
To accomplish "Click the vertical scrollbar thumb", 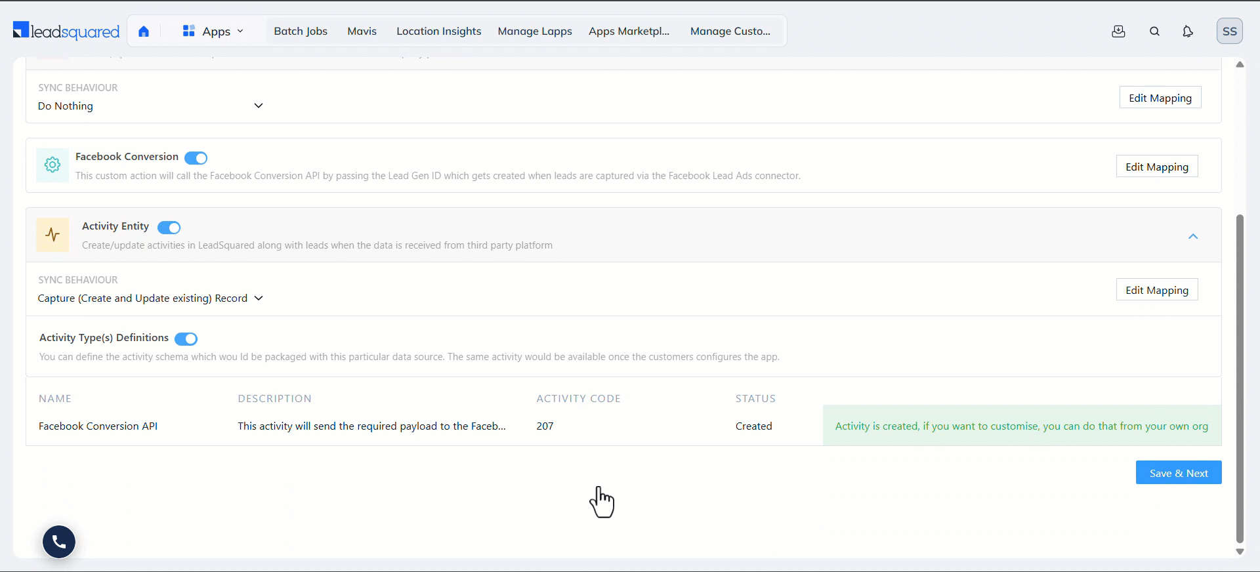I will pyautogui.click(x=1240, y=378).
